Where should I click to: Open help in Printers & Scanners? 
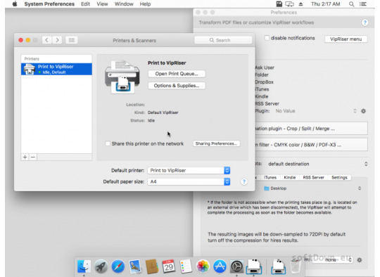(244, 181)
